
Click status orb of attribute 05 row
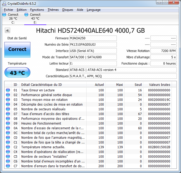click(x=8, y=109)
